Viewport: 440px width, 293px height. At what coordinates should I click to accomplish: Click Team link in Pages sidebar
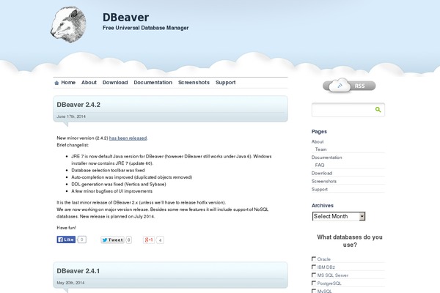[x=320, y=149]
